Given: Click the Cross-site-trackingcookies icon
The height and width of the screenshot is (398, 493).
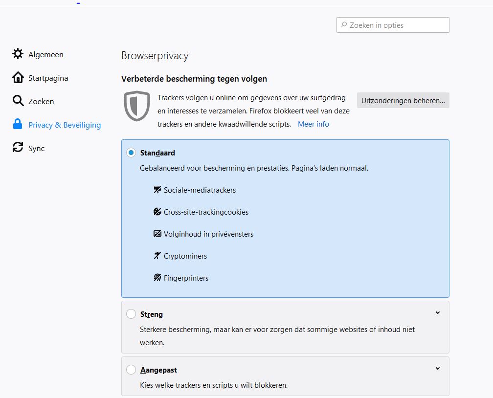Looking at the screenshot, I should tap(157, 212).
